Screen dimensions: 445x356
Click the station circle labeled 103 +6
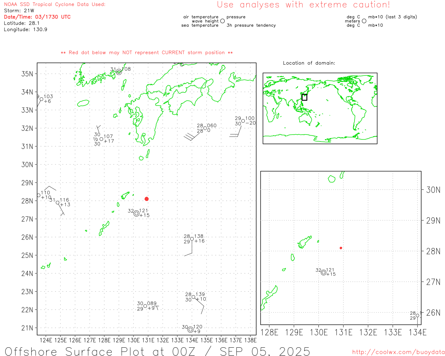tap(41, 99)
